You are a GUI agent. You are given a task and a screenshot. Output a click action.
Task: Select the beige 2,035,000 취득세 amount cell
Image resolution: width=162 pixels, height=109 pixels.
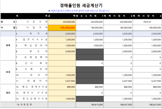click(62, 34)
